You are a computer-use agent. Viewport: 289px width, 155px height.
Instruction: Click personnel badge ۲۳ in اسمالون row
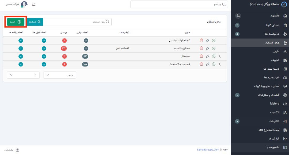click(64, 48)
